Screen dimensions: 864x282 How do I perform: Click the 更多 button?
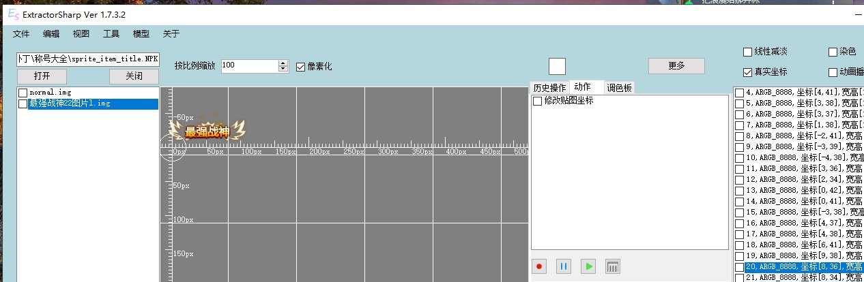pos(676,66)
